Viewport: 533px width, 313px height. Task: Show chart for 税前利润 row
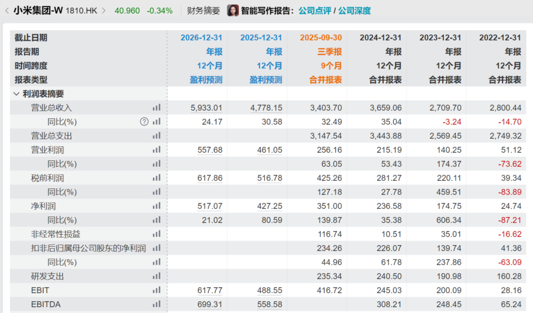[x=156, y=178]
